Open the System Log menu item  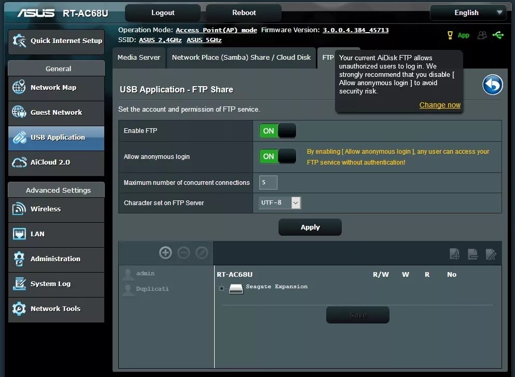pos(56,284)
